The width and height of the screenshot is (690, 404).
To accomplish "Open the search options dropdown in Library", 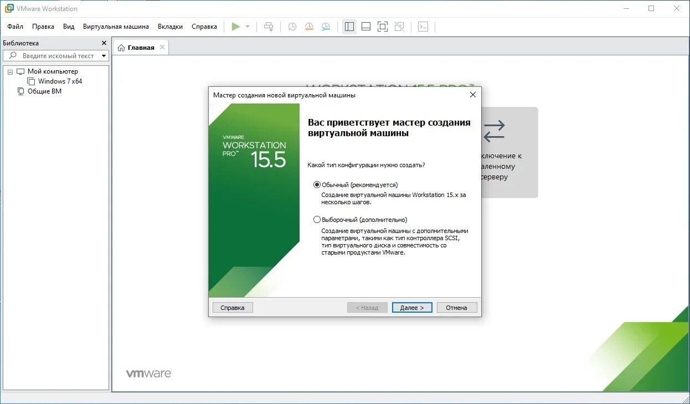I will click(x=104, y=56).
